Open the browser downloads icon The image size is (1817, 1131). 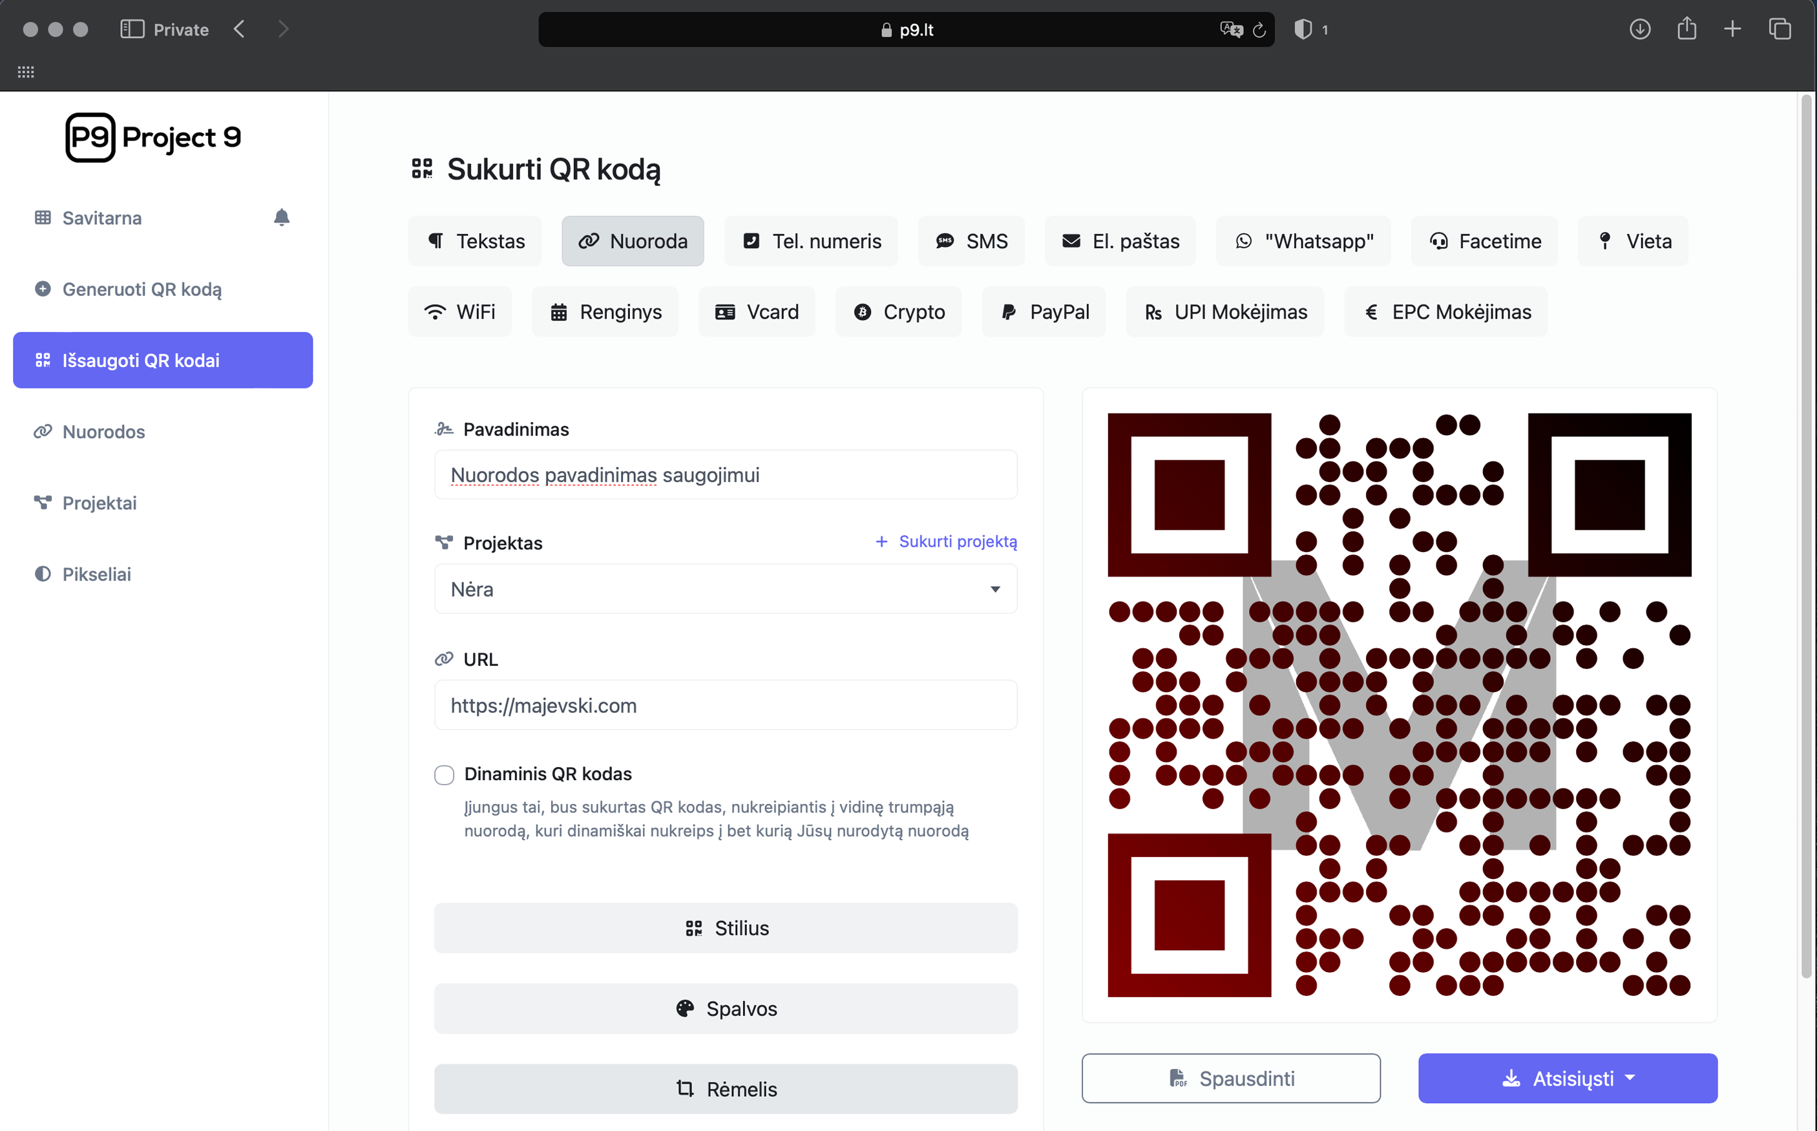1640,29
